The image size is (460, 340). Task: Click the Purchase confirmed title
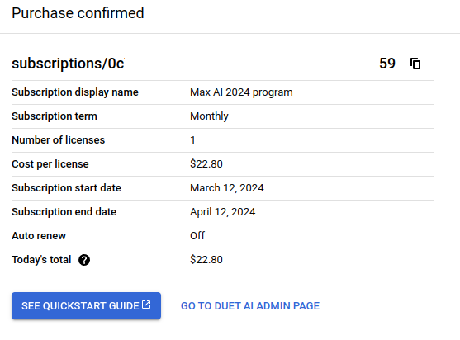(78, 13)
